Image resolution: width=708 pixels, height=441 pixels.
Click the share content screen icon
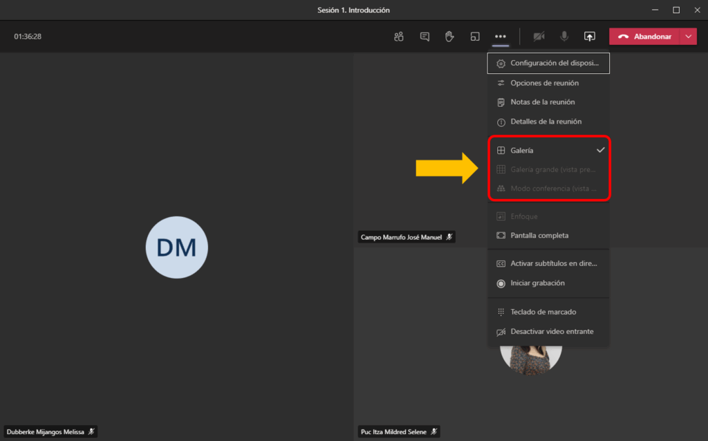point(589,37)
